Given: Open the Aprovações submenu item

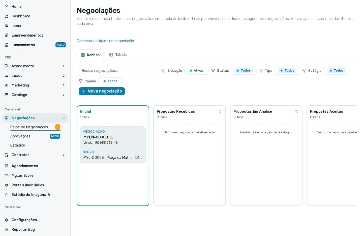Looking at the screenshot, I should click(35, 136).
